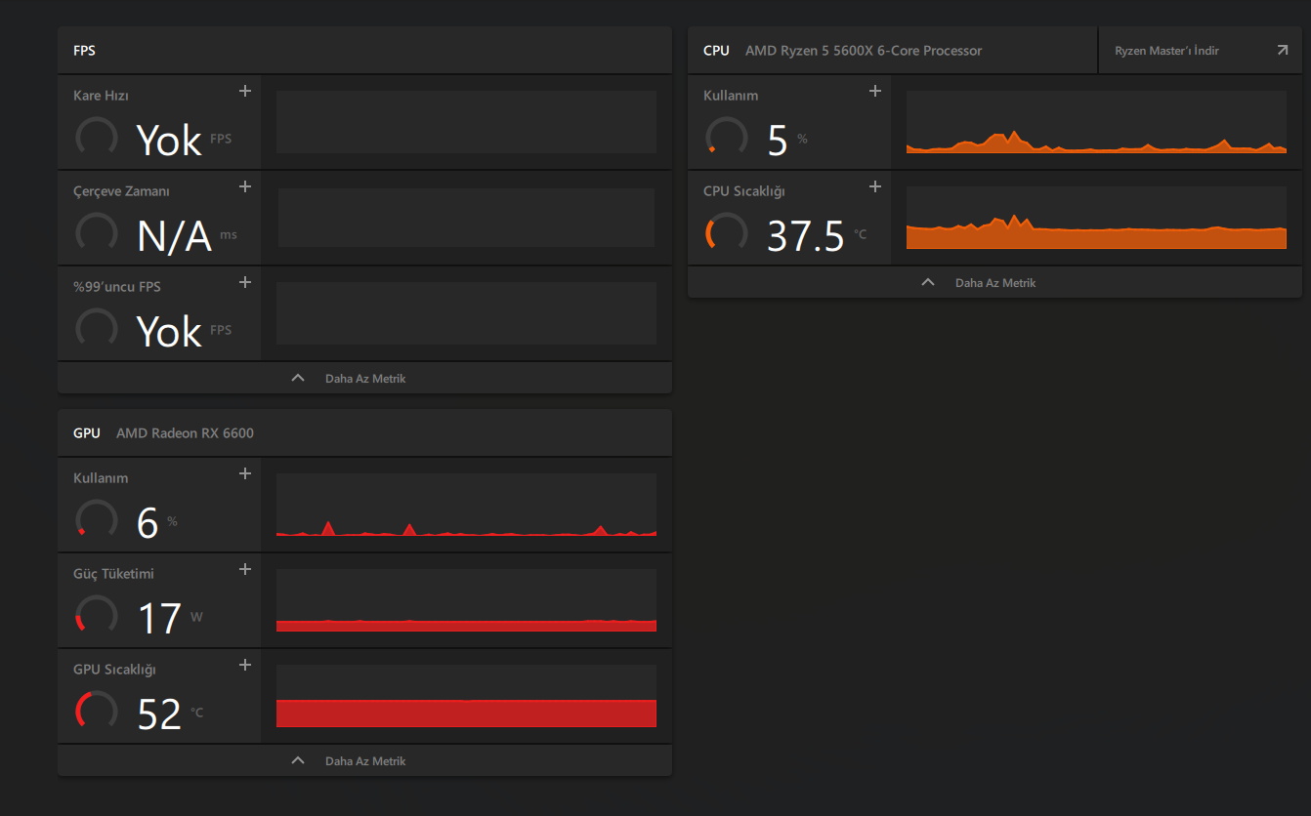Image resolution: width=1311 pixels, height=816 pixels.
Task: Click the CPU usage history graph
Action: 1096,122
